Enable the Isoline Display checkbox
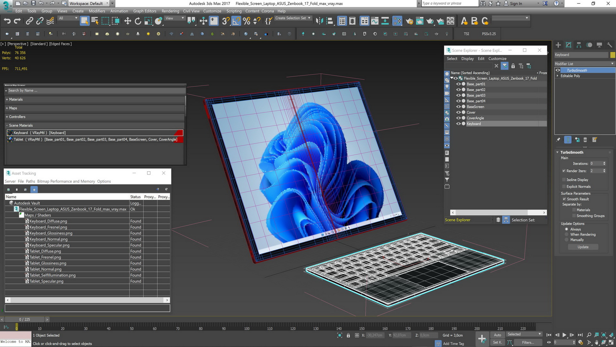The height and width of the screenshot is (347, 616). point(564,180)
